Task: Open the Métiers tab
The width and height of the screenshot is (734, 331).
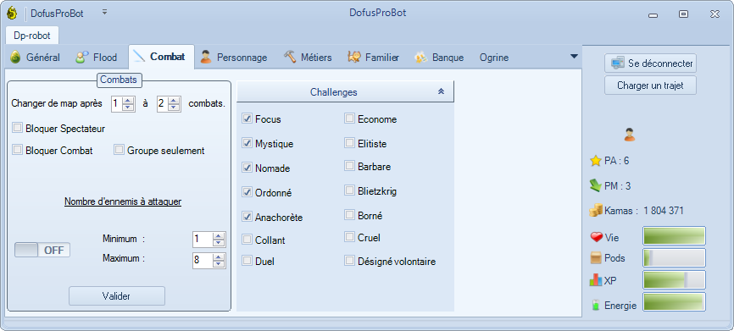Action: pos(308,58)
